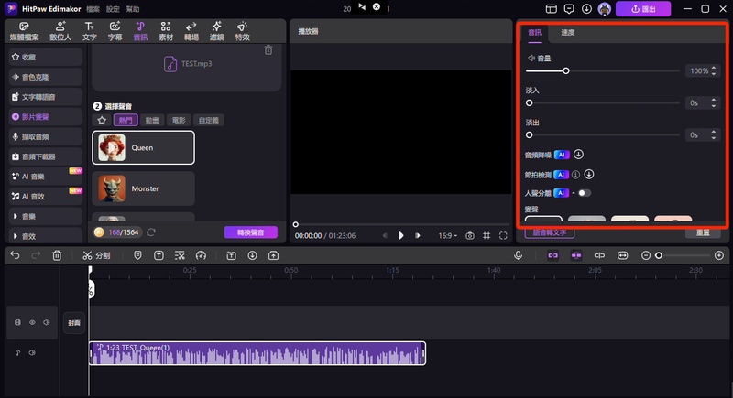Screen dimensions: 733x398
Task: Enter fullscreen preview in the player
Action: click(x=503, y=236)
